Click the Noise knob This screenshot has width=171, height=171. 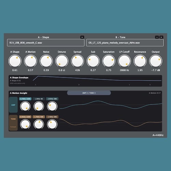coord(46,61)
